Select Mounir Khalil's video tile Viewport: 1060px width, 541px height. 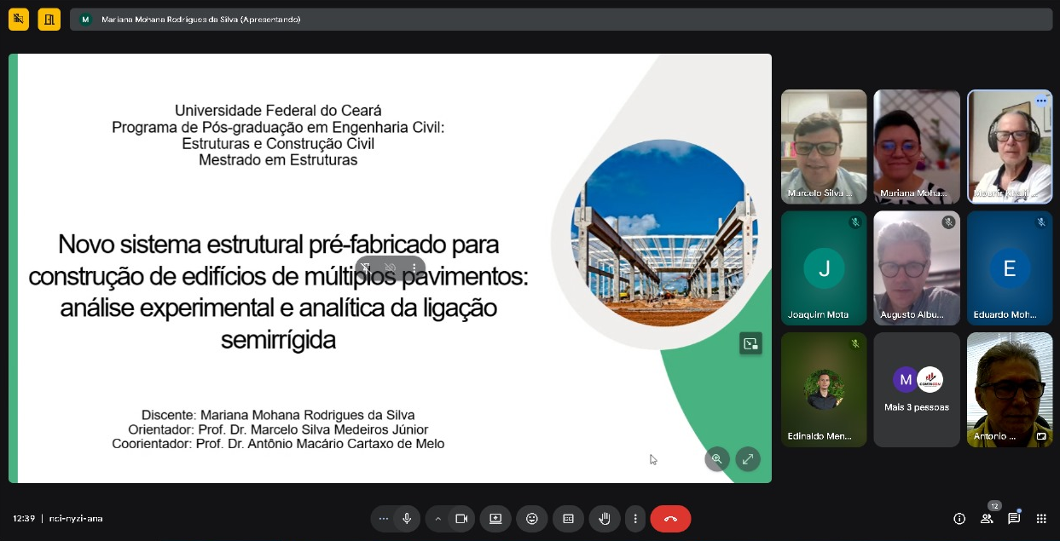[x=1010, y=147]
